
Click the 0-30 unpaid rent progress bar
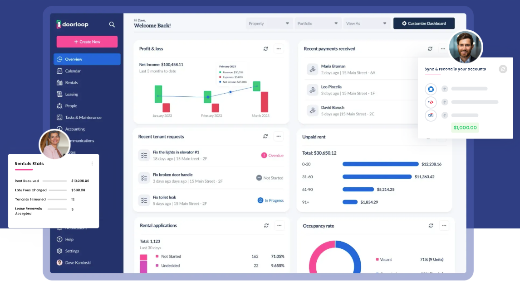coord(381,164)
